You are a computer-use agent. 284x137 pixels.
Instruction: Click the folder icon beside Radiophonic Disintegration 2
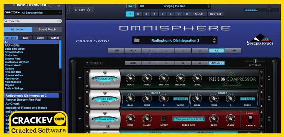[x=137, y=40]
